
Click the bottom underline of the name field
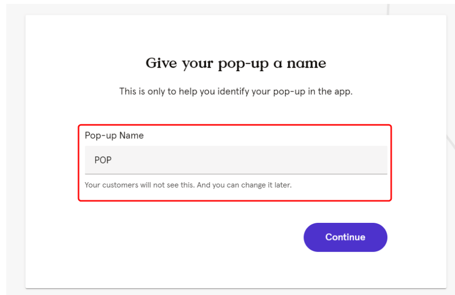236,174
